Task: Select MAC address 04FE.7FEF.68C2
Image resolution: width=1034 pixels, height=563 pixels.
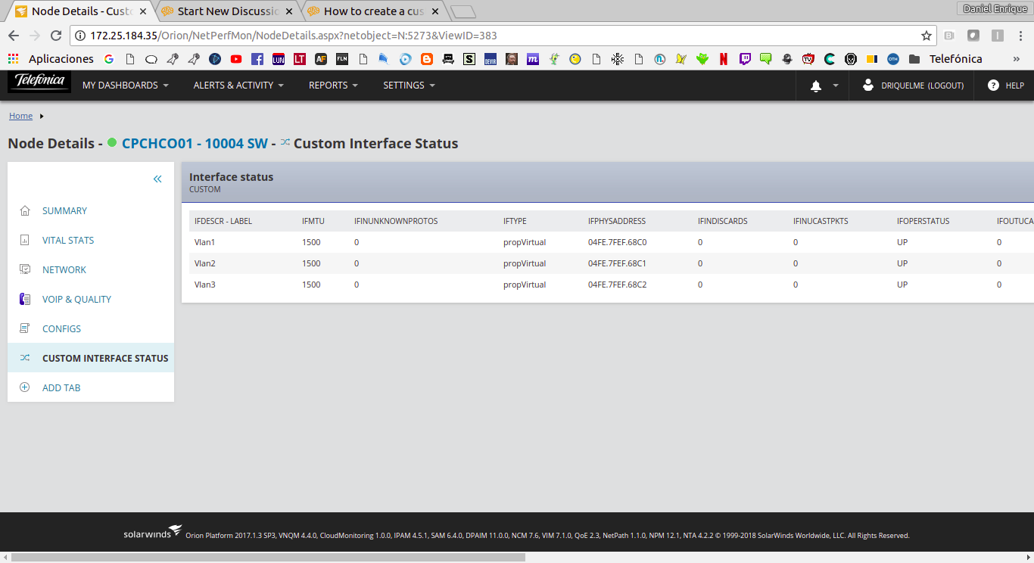Action: coord(618,285)
